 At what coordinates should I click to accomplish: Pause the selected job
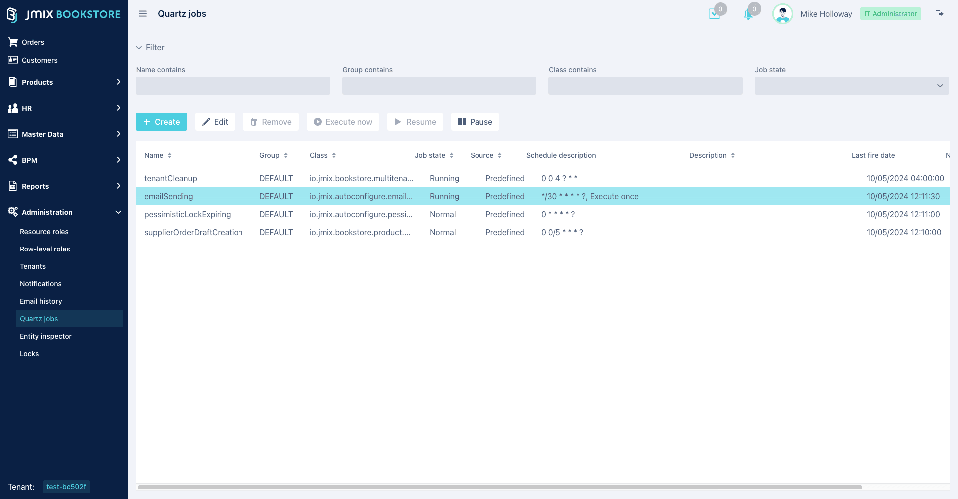(475, 122)
